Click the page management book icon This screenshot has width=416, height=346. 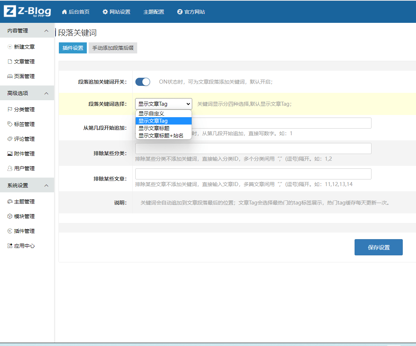coord(10,76)
